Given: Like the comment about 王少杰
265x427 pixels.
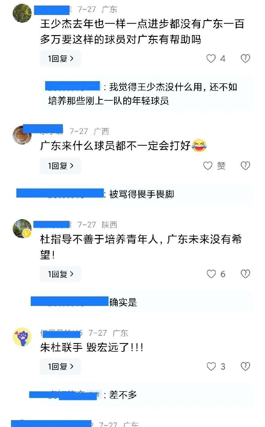Looking at the screenshot, I should tap(211, 59).
